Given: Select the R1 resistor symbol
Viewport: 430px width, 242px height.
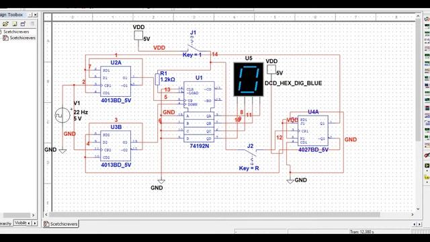Looking at the screenshot, I should coord(157,79).
